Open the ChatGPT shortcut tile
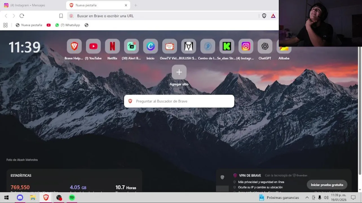The image size is (362, 203). tap(265, 46)
